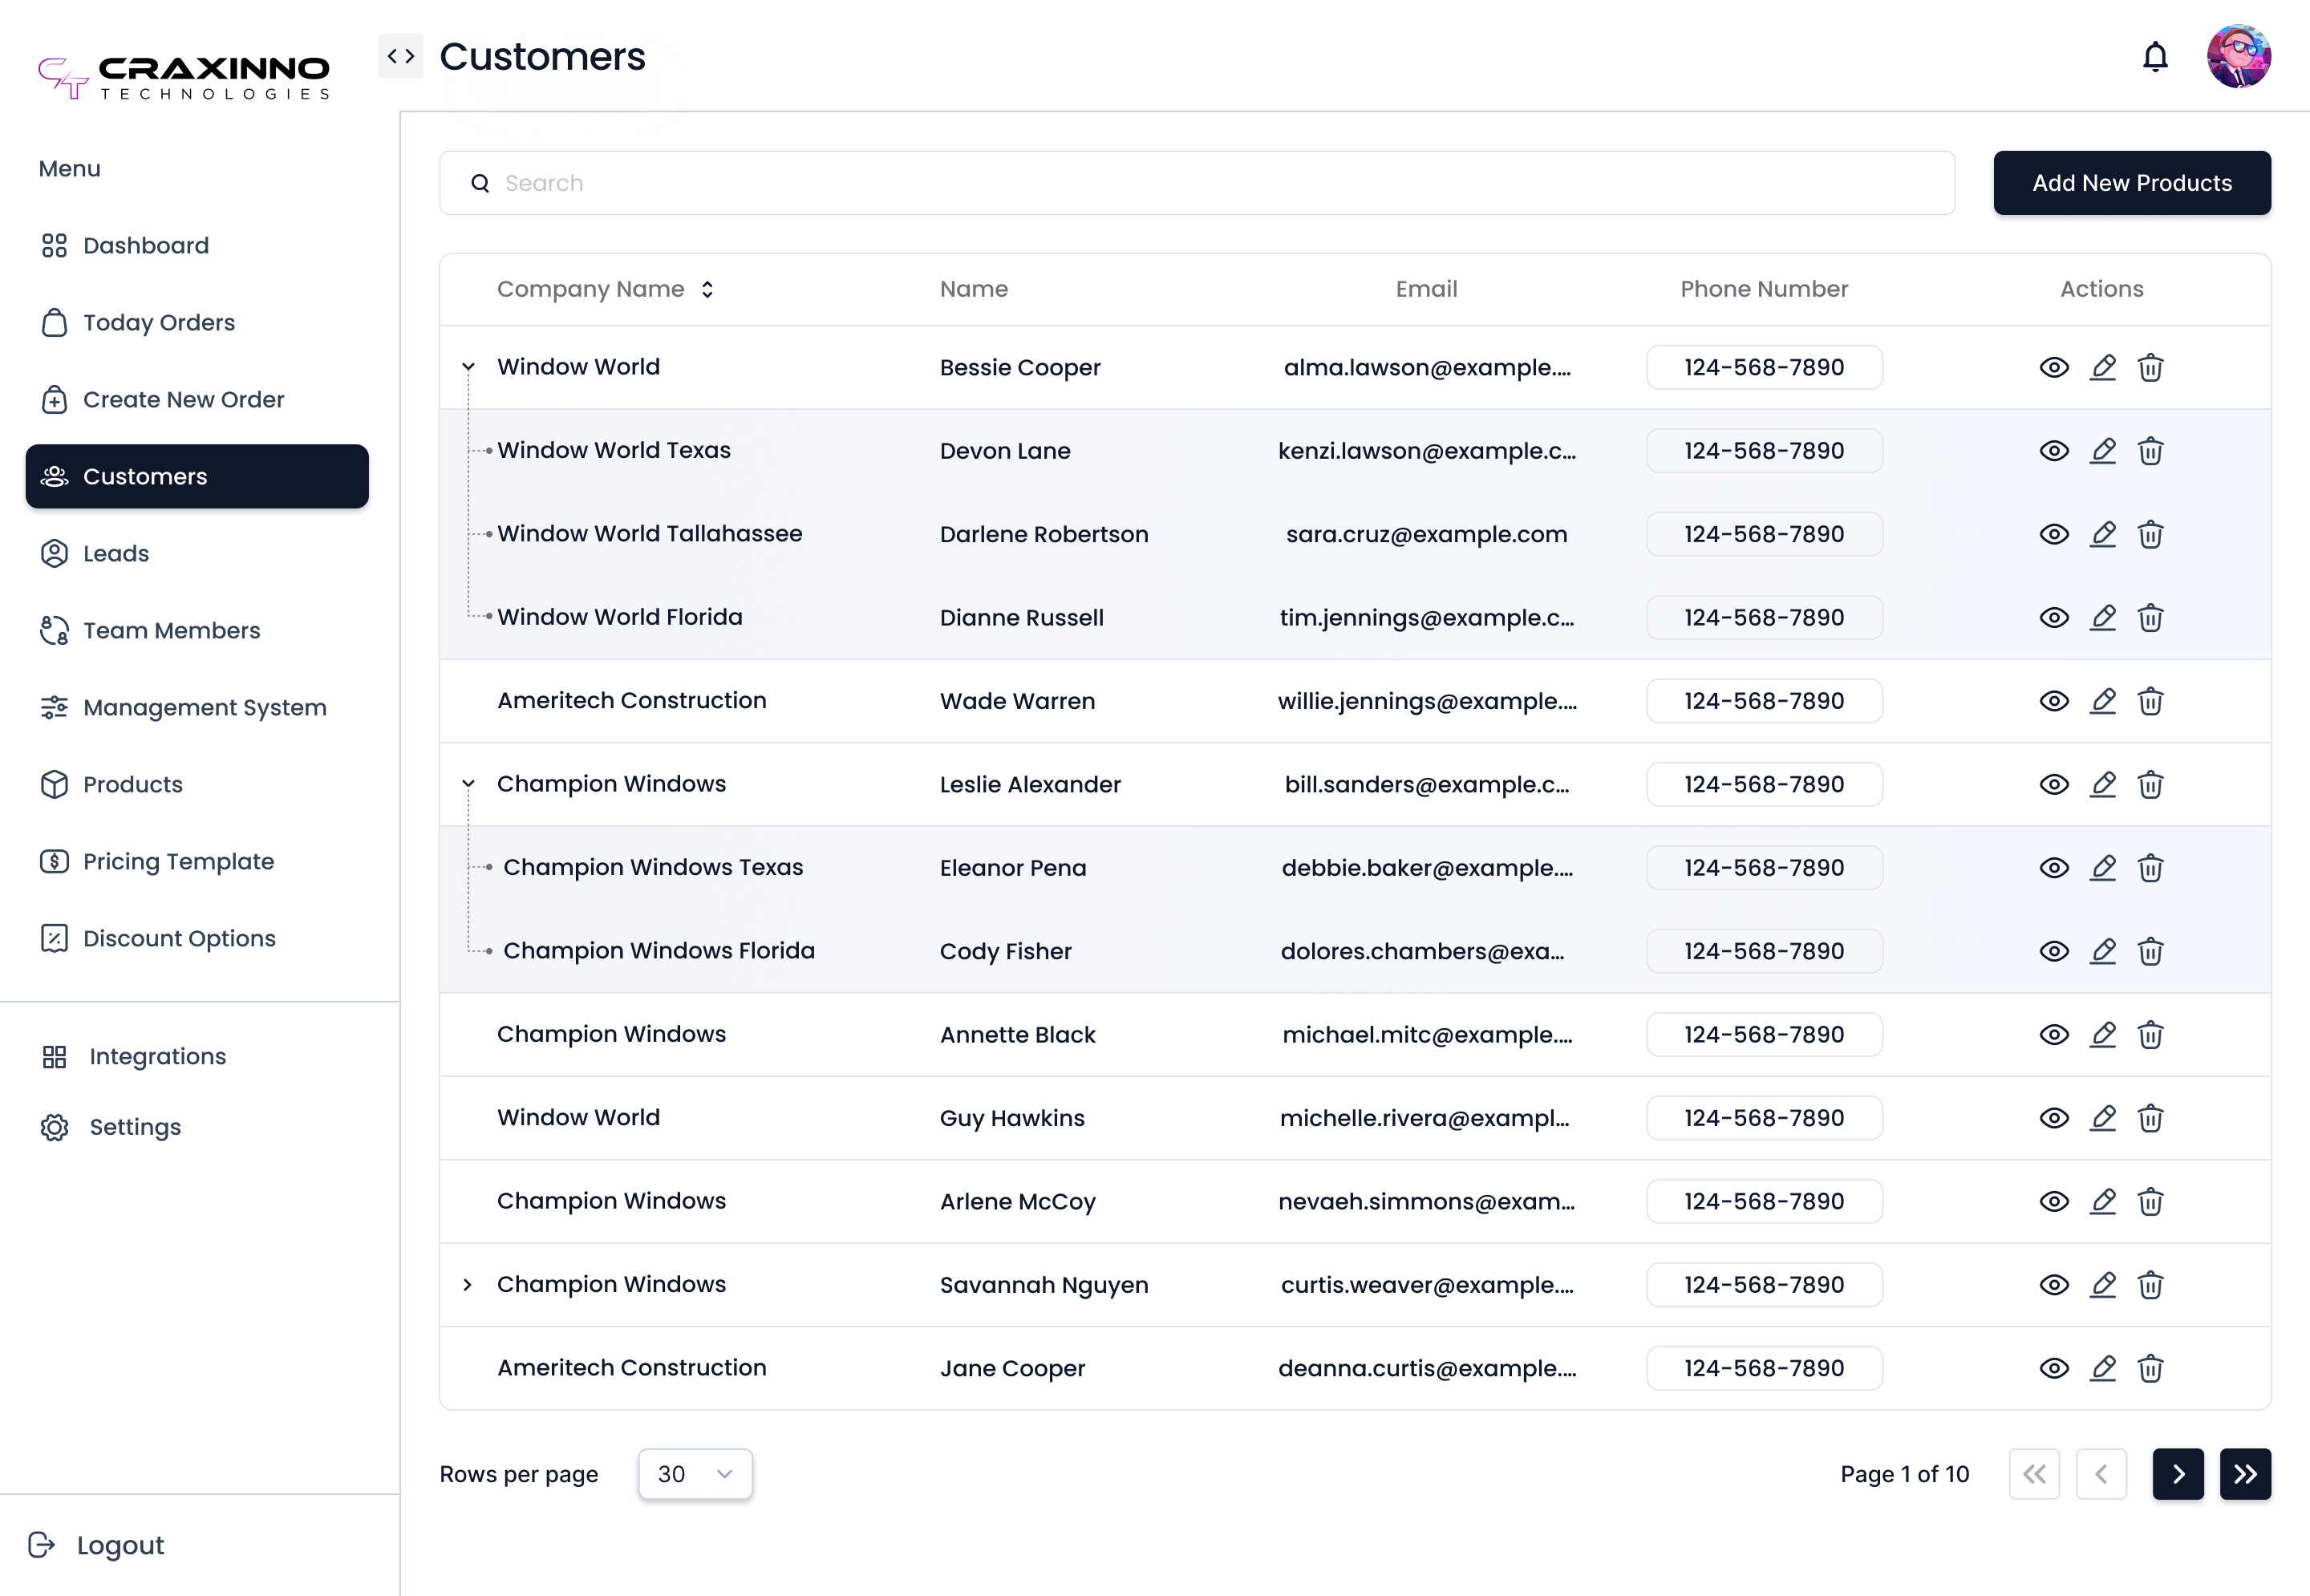Collapse the Window World company row
The image size is (2310, 1596).
[467, 366]
